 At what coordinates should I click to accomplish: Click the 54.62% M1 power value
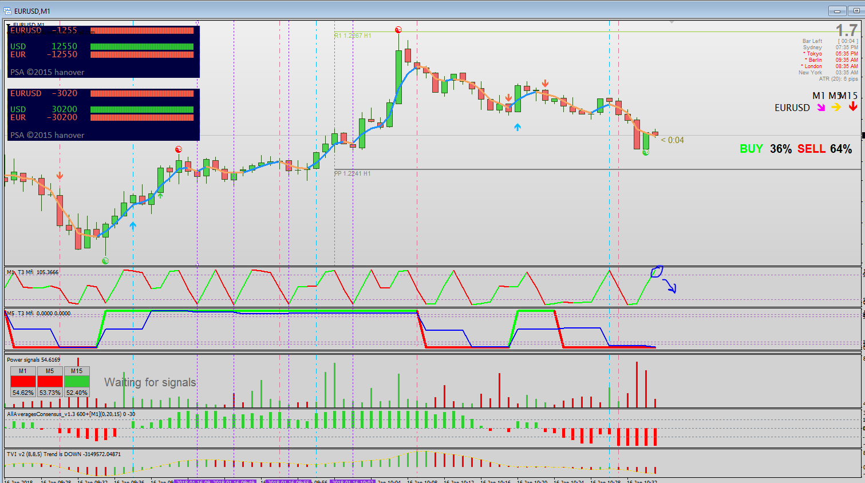(23, 393)
